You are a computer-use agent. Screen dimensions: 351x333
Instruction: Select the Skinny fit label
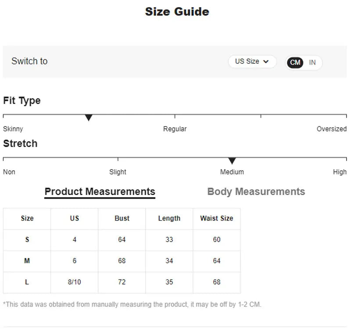13,129
